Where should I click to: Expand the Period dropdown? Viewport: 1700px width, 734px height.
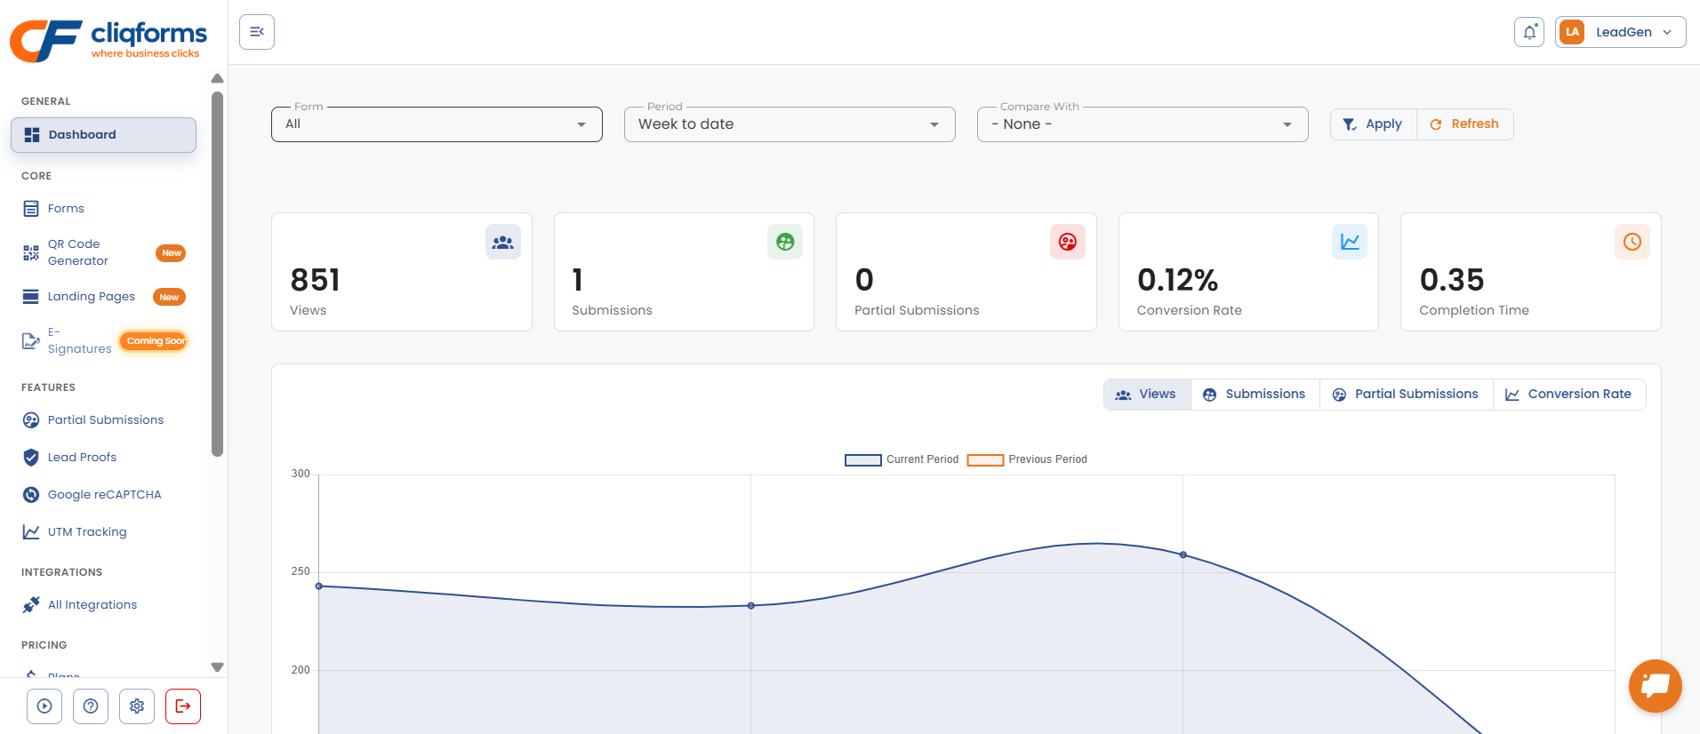(790, 124)
